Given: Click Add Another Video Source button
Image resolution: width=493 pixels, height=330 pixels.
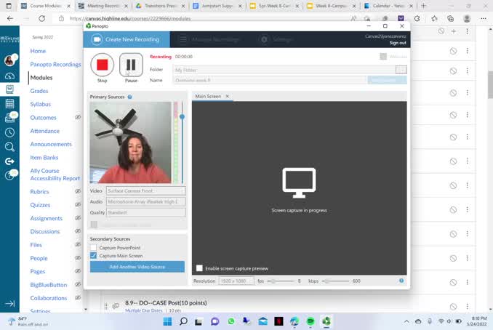Looking at the screenshot, I should point(137,267).
